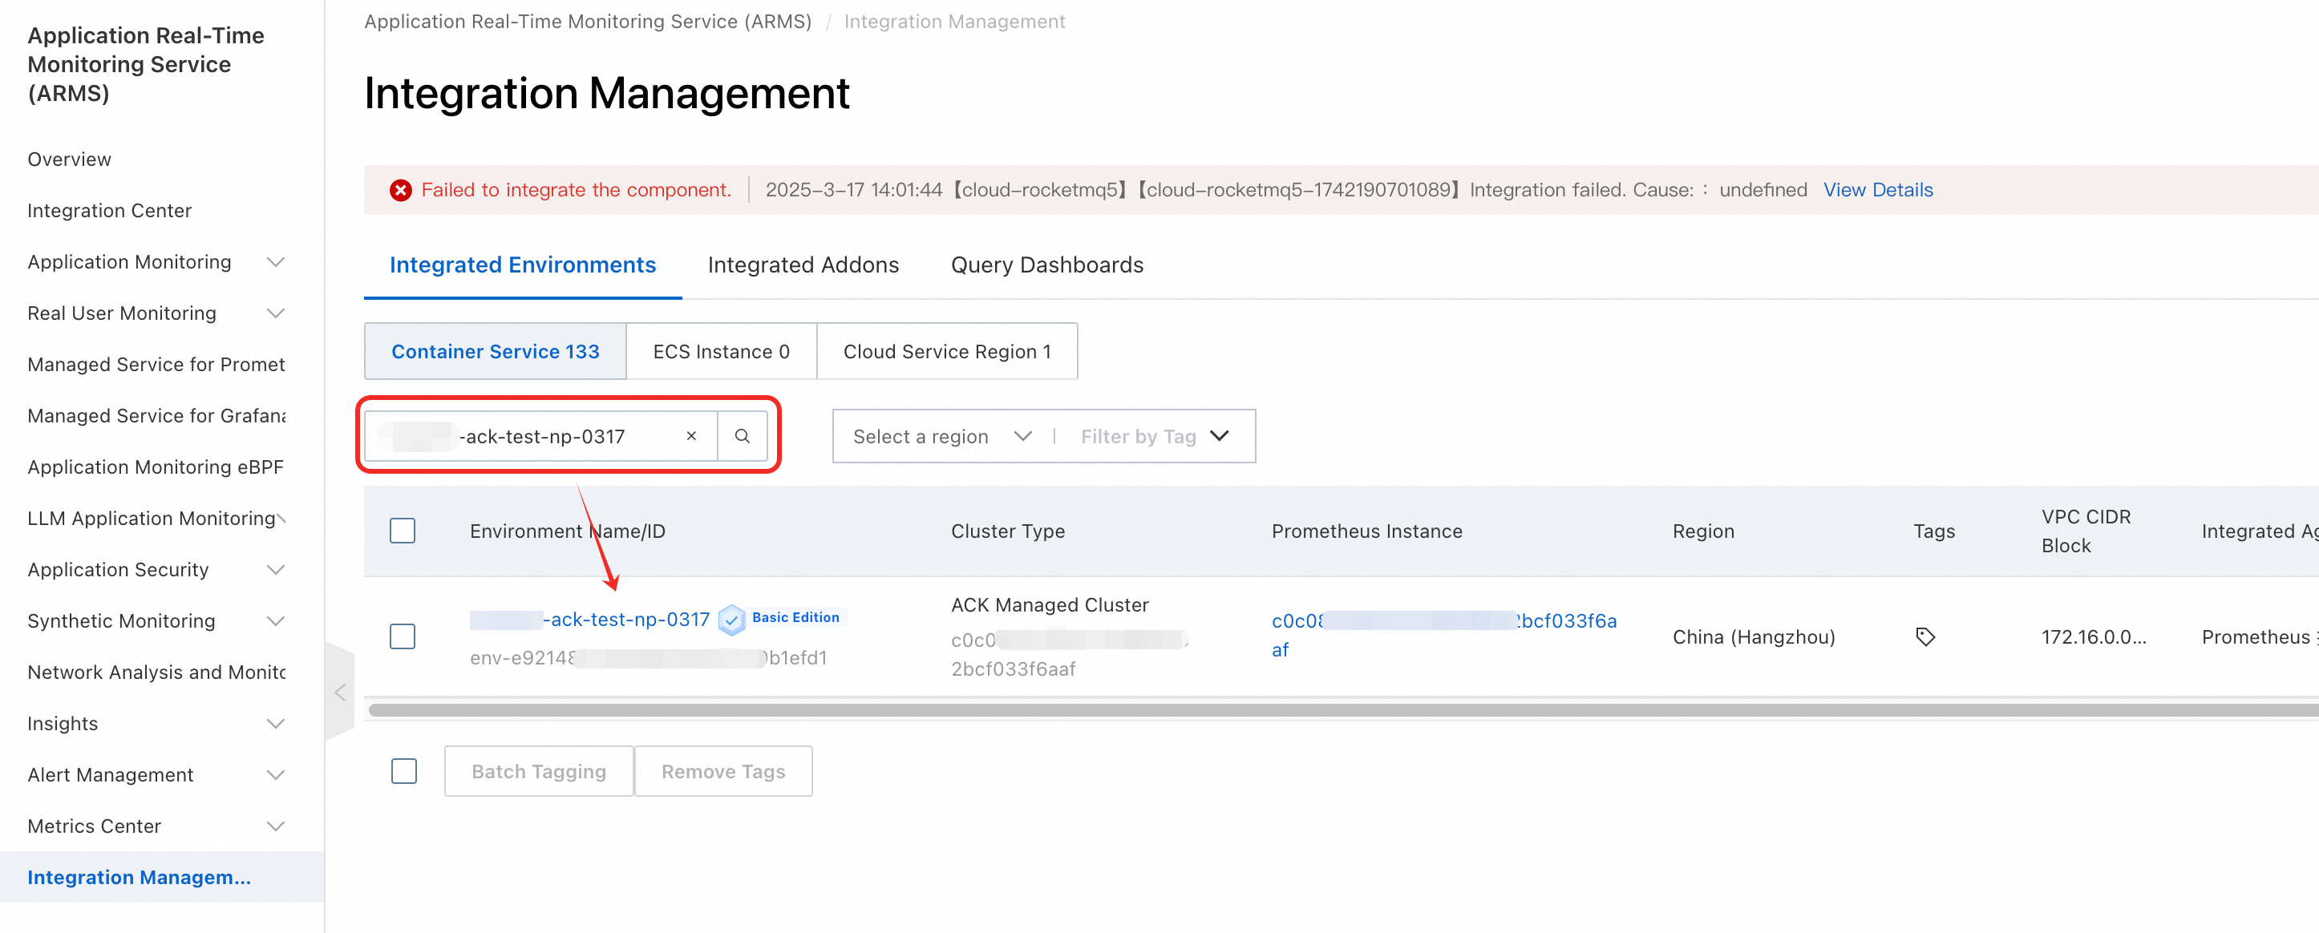Viewport: 2319px width, 933px height.
Task: Expand Application Monitoring chevron
Action: click(277, 262)
